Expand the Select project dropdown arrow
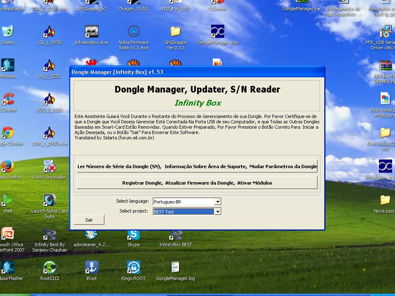The image size is (395, 296). pyautogui.click(x=218, y=211)
